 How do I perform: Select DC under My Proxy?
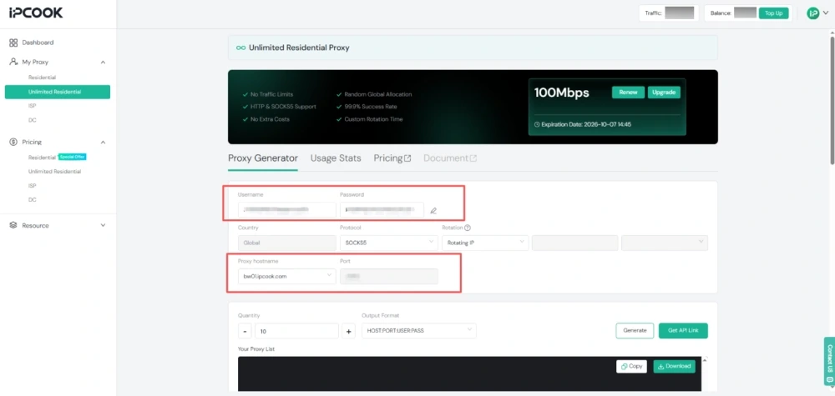pos(32,120)
